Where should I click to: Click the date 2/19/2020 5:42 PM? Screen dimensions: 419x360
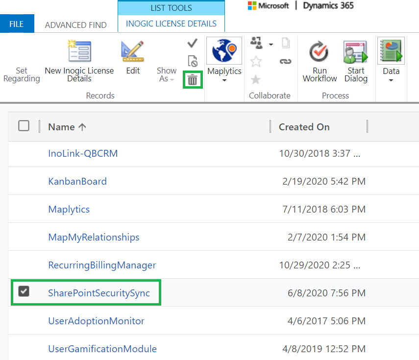324,181
